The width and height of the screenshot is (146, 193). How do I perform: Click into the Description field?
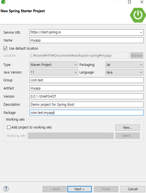pyautogui.click(x=86, y=105)
